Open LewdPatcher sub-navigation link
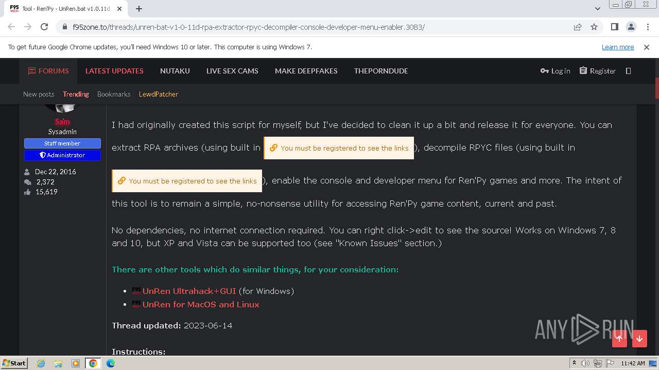 click(159, 94)
